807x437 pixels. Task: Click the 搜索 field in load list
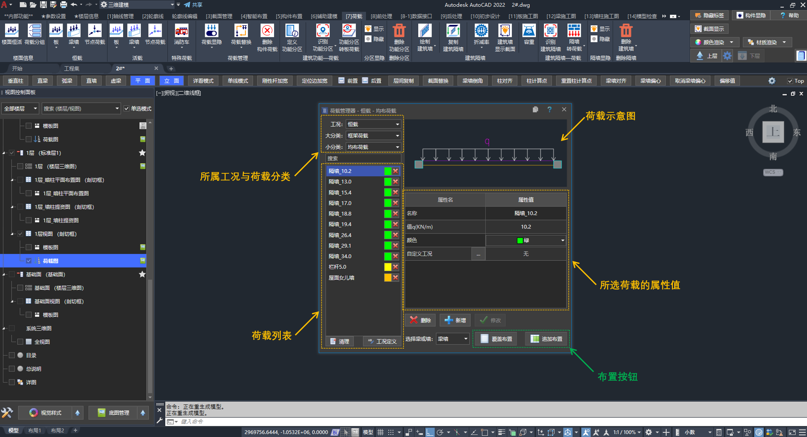pos(363,159)
